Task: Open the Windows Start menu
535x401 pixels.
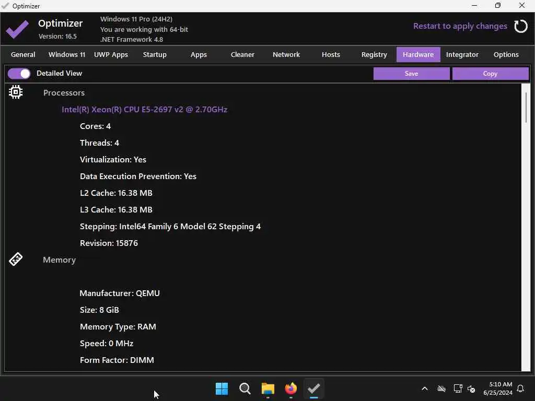Action: pyautogui.click(x=222, y=388)
